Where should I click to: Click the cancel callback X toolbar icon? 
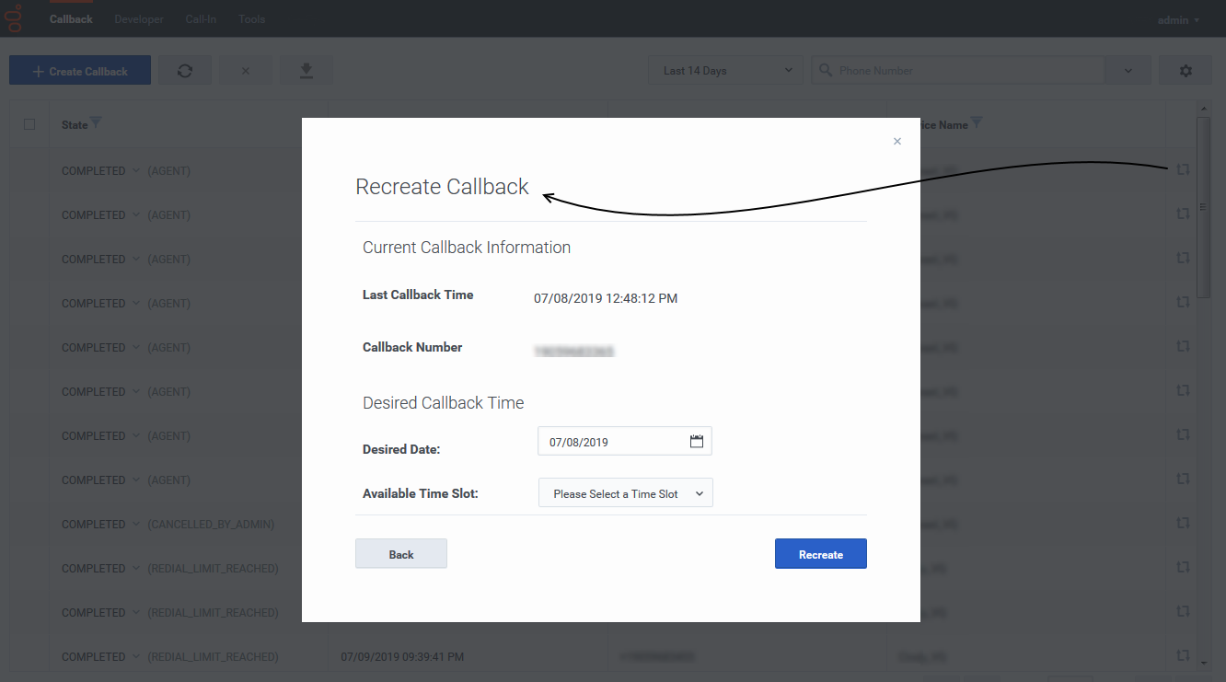(x=246, y=69)
